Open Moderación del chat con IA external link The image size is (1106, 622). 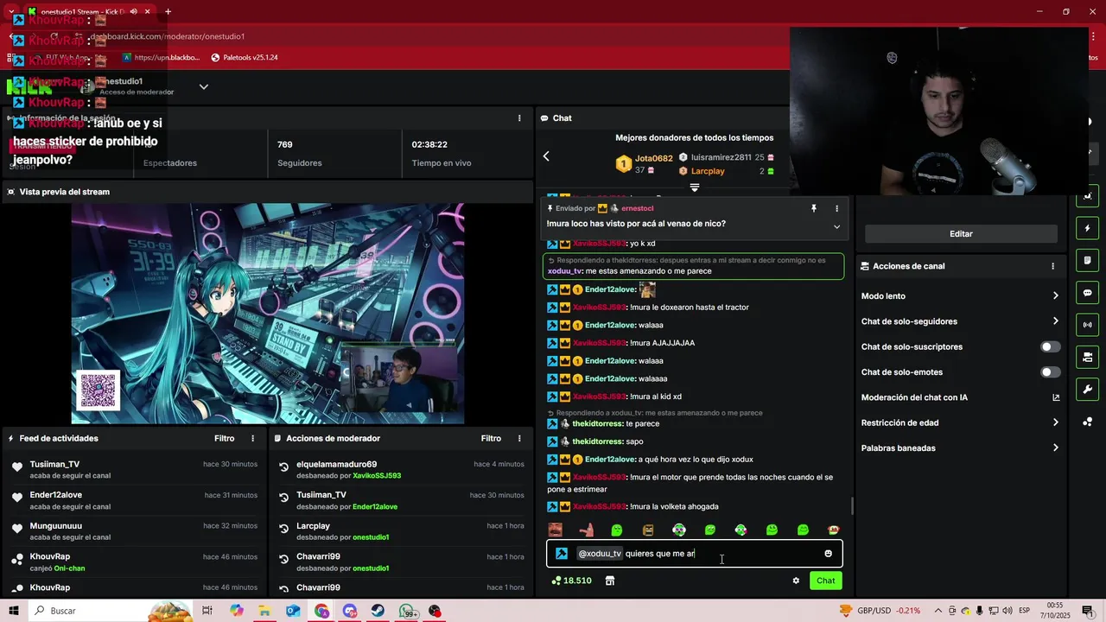click(1056, 397)
